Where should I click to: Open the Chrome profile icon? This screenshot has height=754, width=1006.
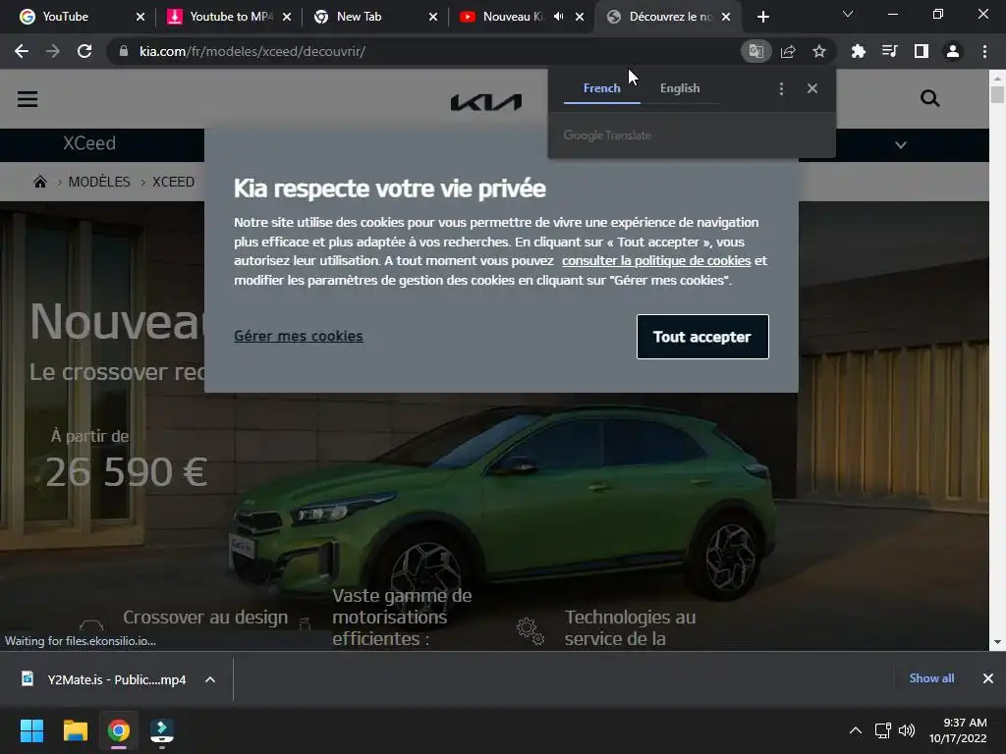point(953,51)
